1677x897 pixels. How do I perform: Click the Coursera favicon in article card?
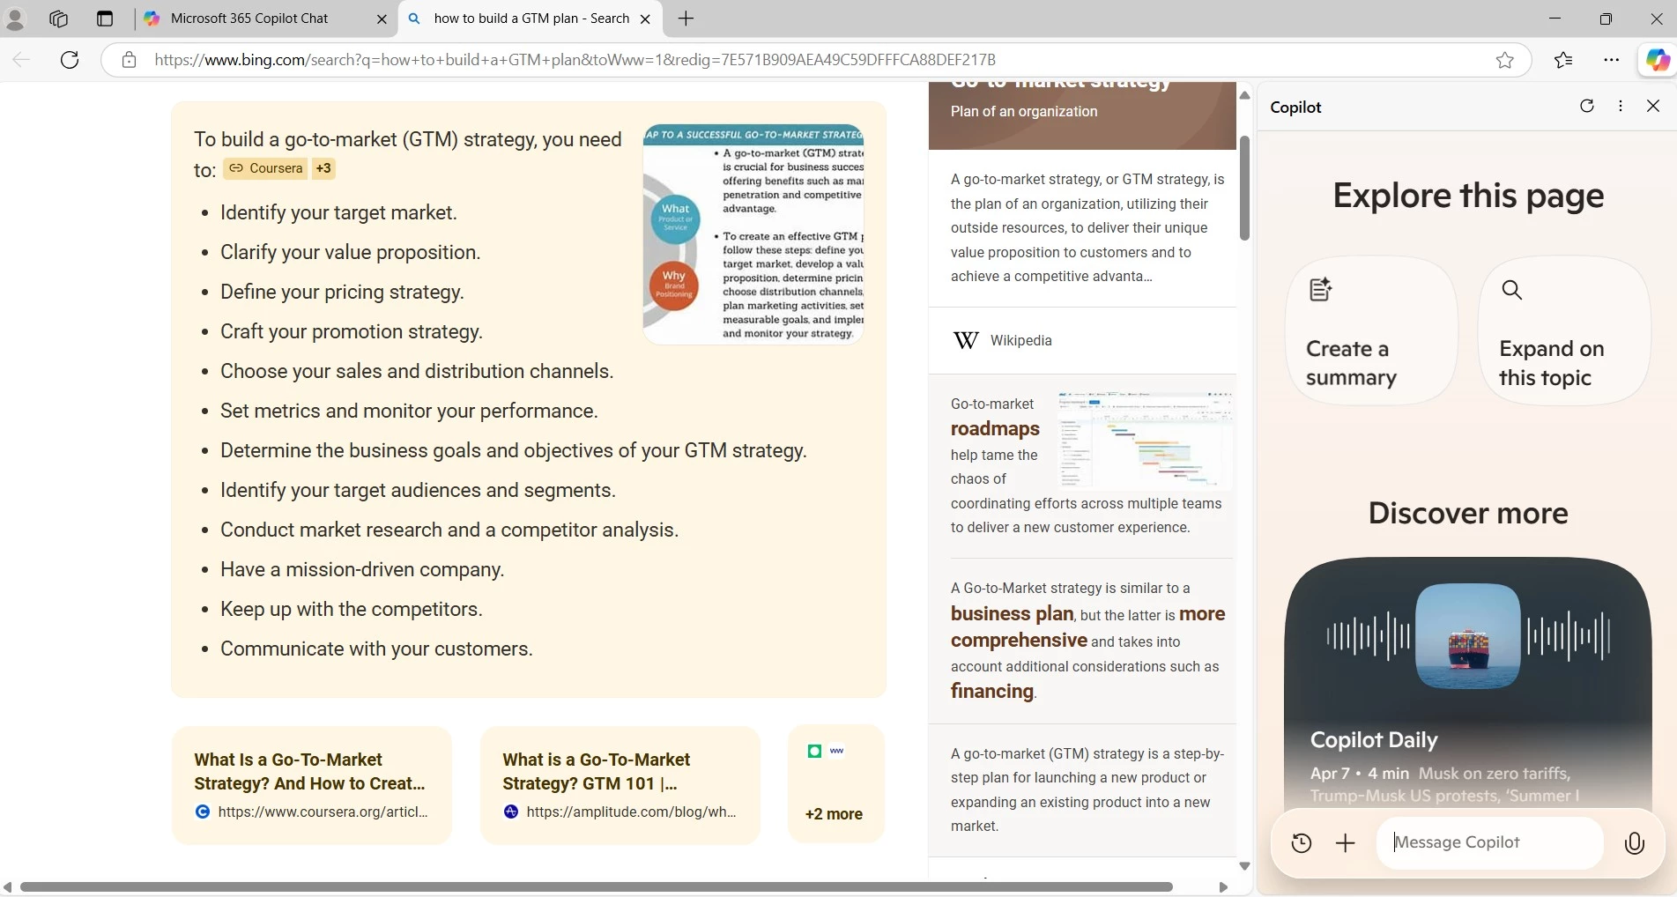pos(203,812)
